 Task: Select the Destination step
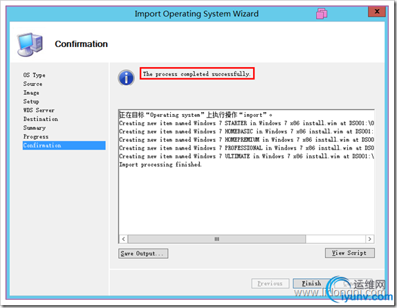(x=41, y=119)
